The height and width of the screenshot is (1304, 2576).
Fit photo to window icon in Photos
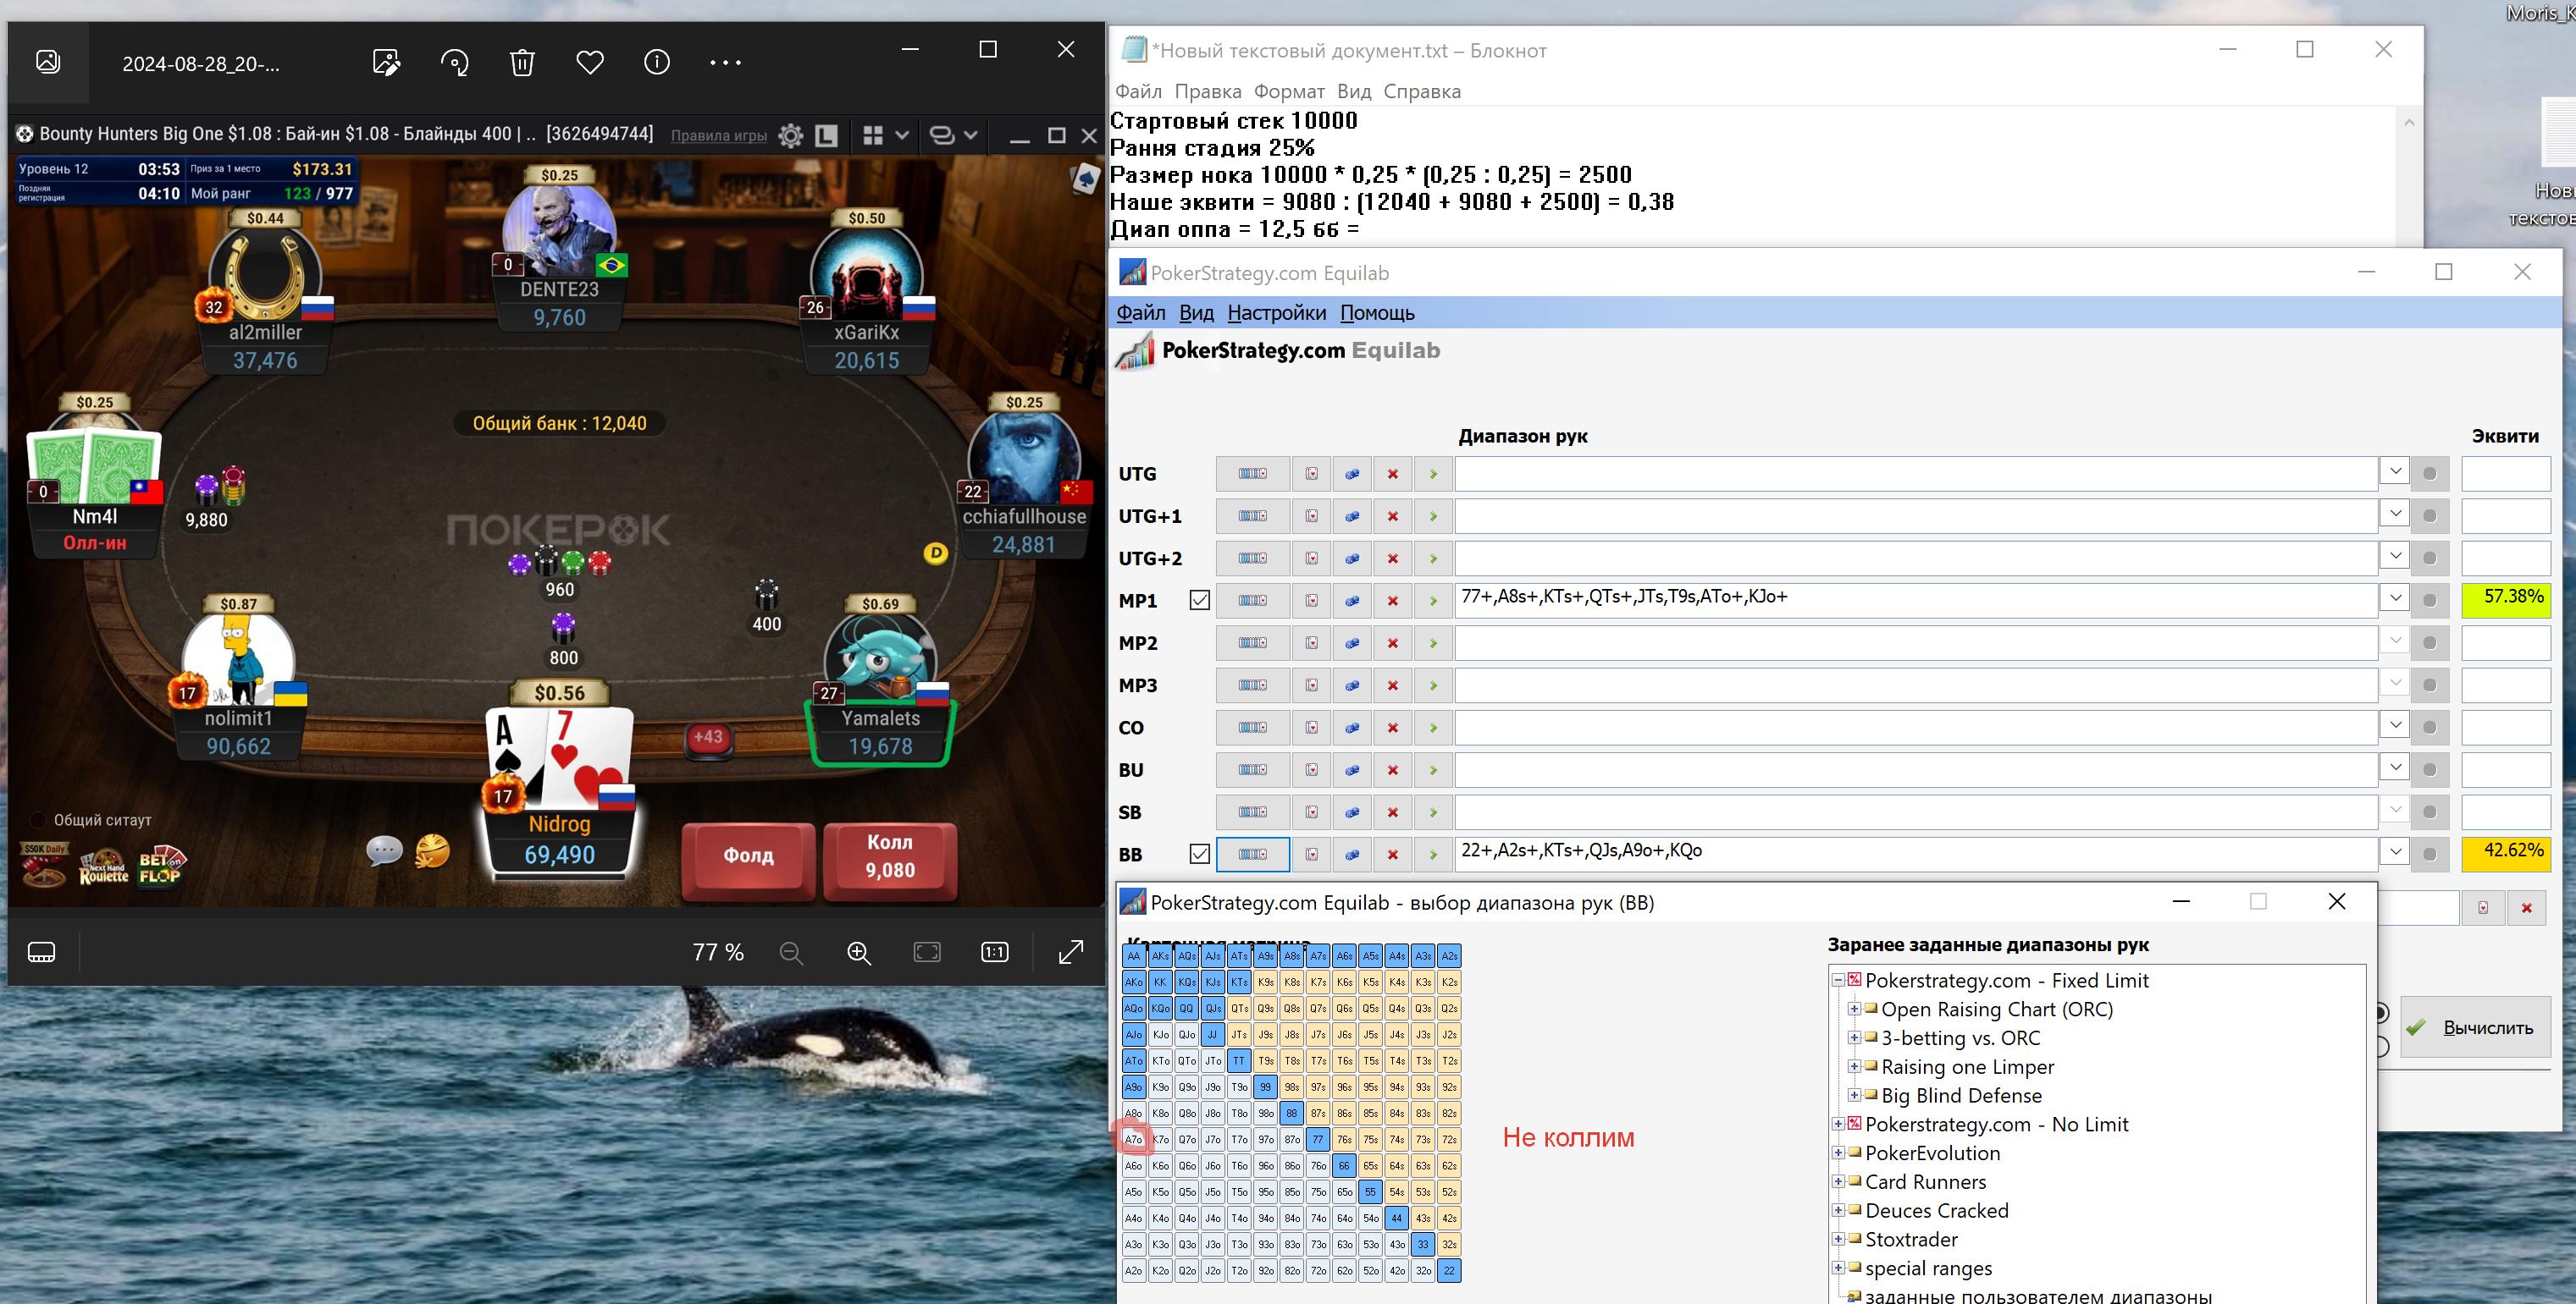coord(927,952)
